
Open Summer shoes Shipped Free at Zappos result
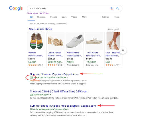click(x=63, y=106)
